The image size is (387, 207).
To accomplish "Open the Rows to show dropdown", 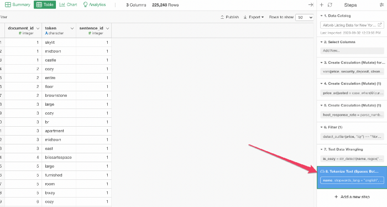I will [304, 17].
